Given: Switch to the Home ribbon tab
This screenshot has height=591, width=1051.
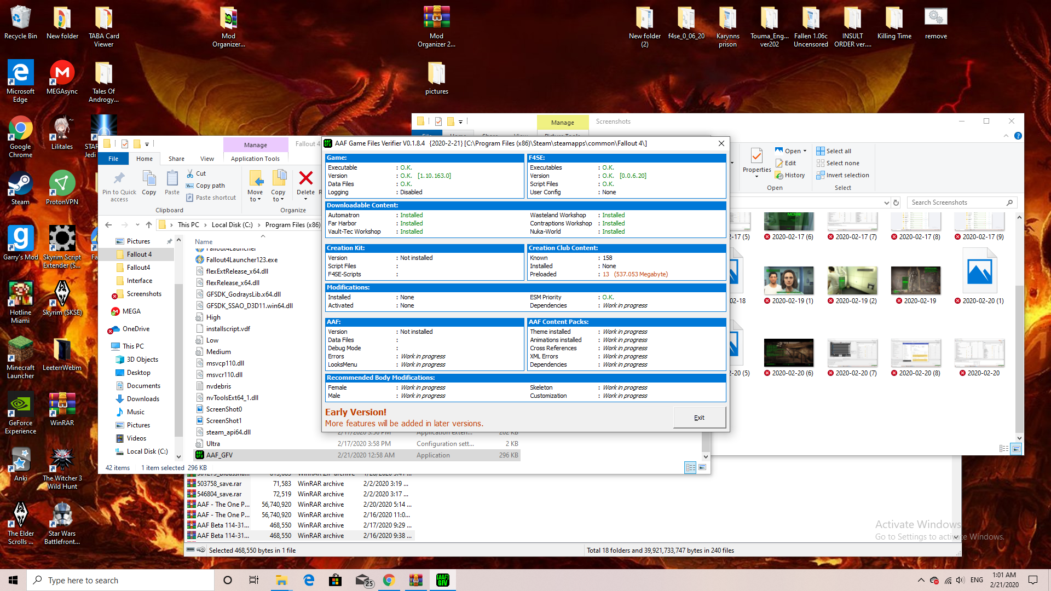Looking at the screenshot, I should pos(145,159).
